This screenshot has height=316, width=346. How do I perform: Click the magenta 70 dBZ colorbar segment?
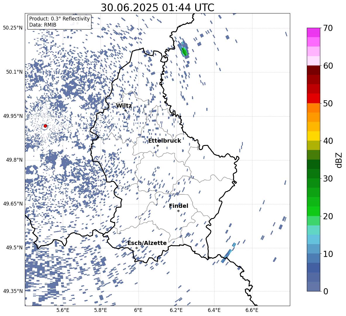pyautogui.click(x=313, y=32)
